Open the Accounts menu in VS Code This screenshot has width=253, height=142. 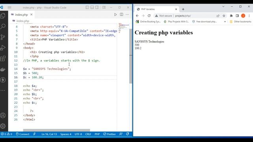pyautogui.click(x=3, y=115)
